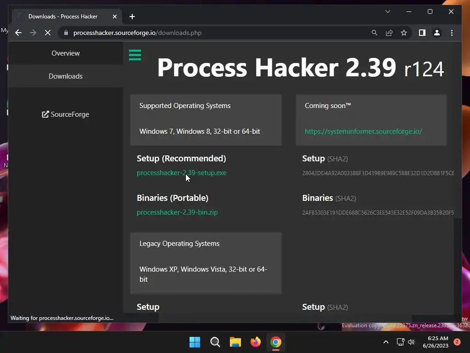Share this page from address bar
470x353 pixels.
click(x=389, y=33)
